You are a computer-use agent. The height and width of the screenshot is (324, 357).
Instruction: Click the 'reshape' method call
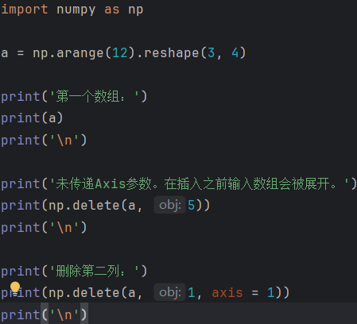tap(171, 53)
